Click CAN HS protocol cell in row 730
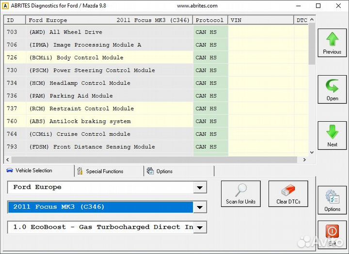The height and width of the screenshot is (254, 349). tap(210, 70)
